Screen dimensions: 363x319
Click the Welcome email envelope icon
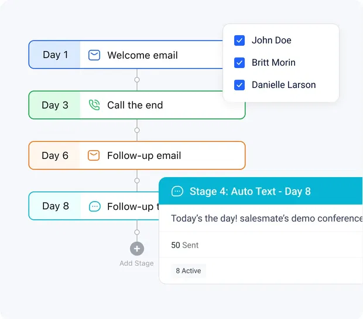(94, 55)
